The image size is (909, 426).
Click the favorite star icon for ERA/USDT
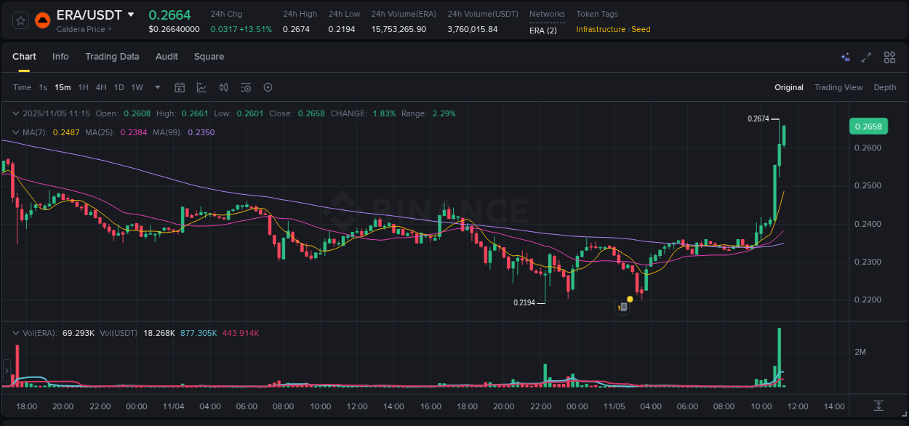coord(20,20)
